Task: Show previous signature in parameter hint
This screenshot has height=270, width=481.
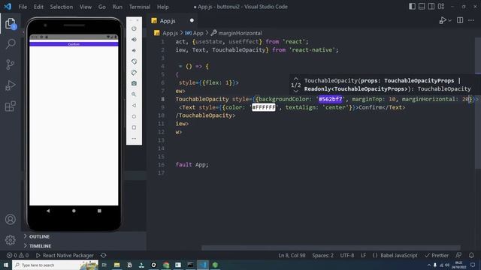Action: [x=295, y=79]
